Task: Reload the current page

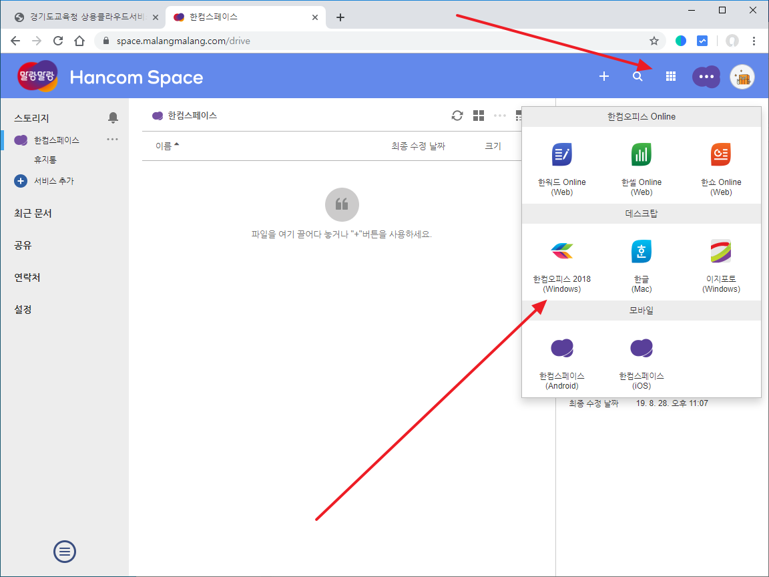Action: (x=58, y=41)
